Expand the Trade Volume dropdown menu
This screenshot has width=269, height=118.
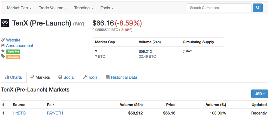click(x=53, y=8)
